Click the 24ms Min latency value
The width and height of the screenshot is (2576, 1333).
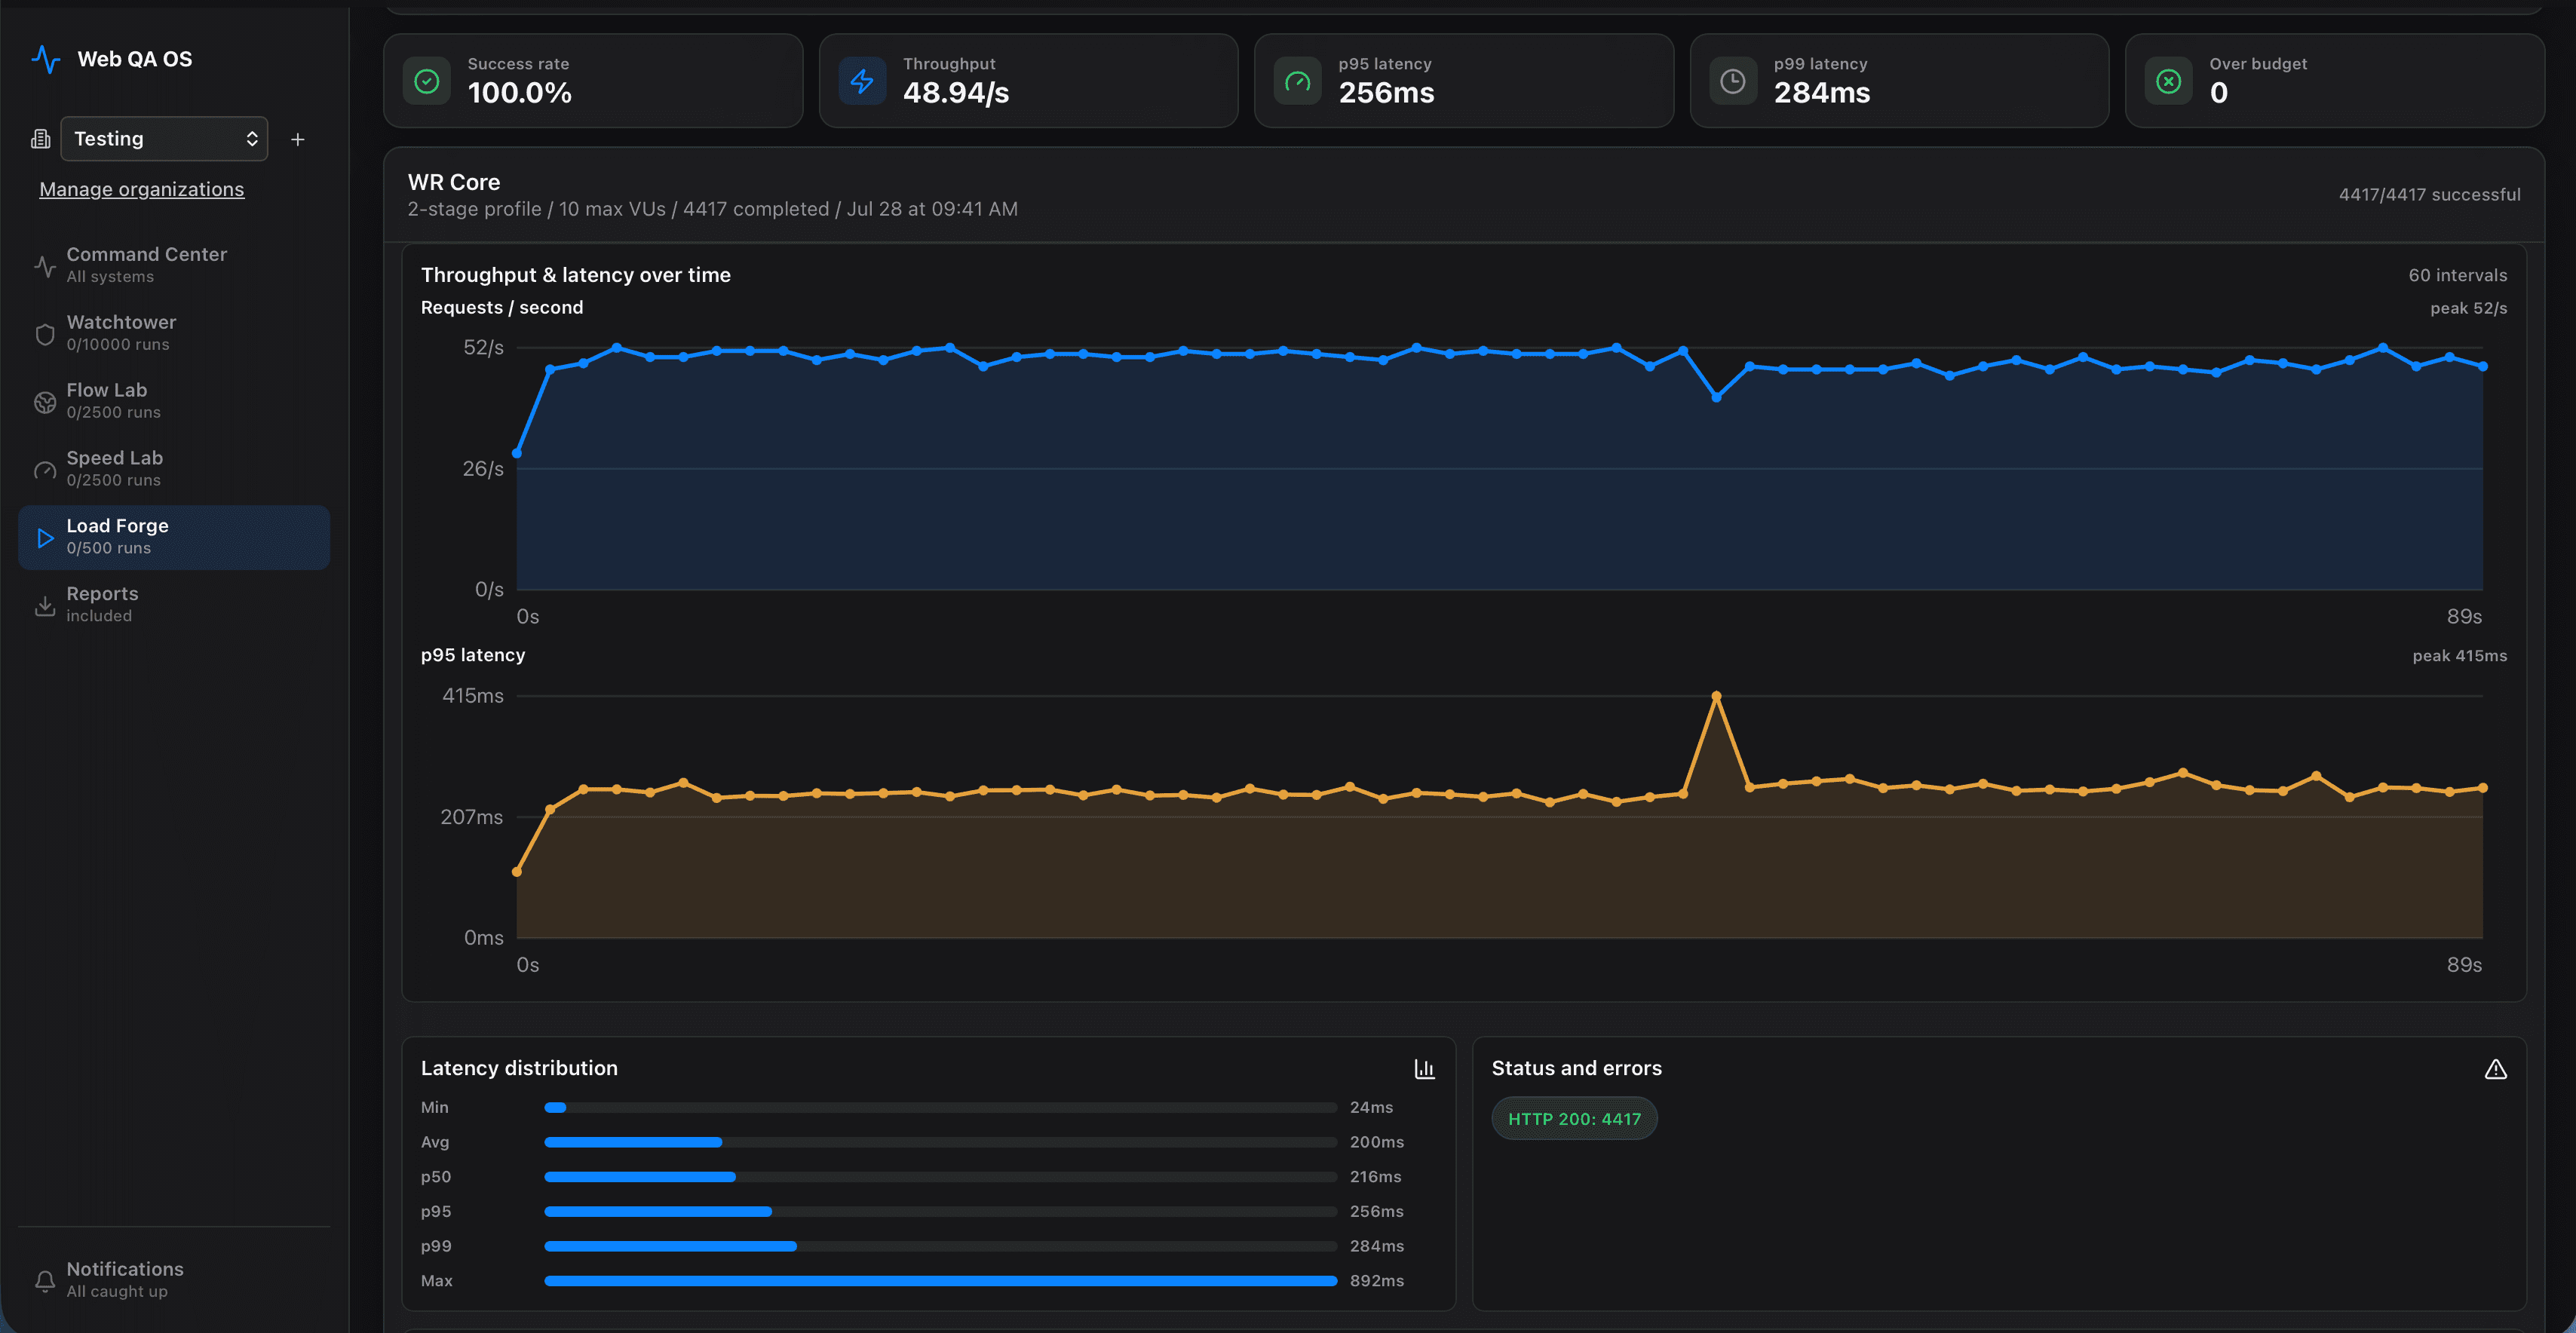pos(1372,1107)
